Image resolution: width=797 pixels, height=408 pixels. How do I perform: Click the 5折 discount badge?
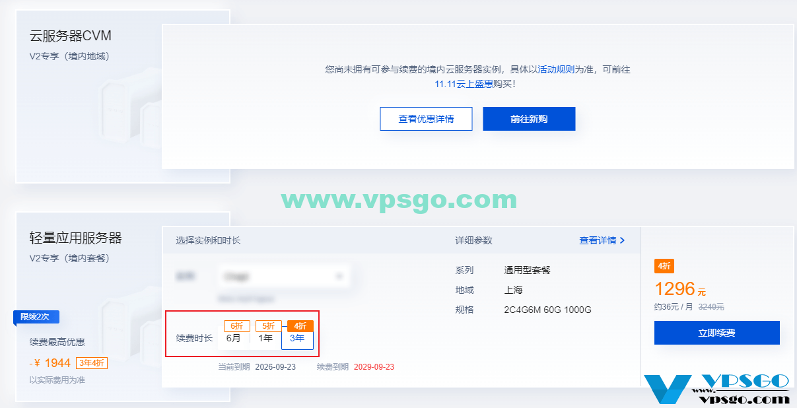pyautogui.click(x=269, y=326)
